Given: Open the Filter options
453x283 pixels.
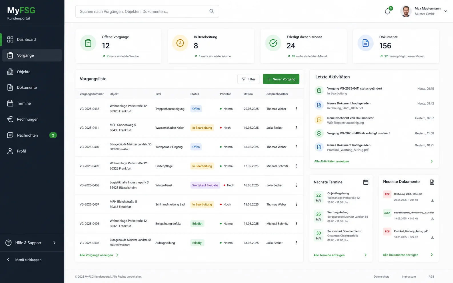Looking at the screenshot, I should pyautogui.click(x=248, y=79).
